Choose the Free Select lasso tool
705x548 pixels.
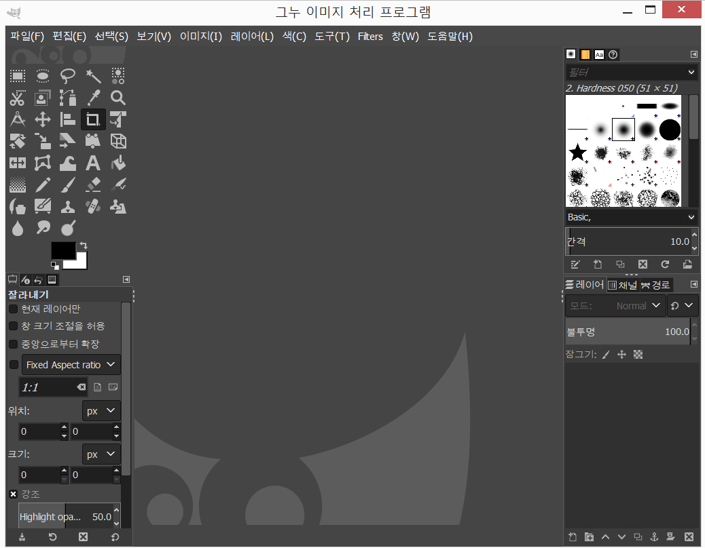(x=68, y=76)
